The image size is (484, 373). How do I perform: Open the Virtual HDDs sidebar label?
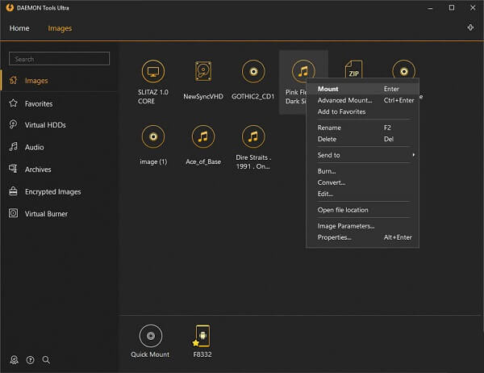click(45, 125)
